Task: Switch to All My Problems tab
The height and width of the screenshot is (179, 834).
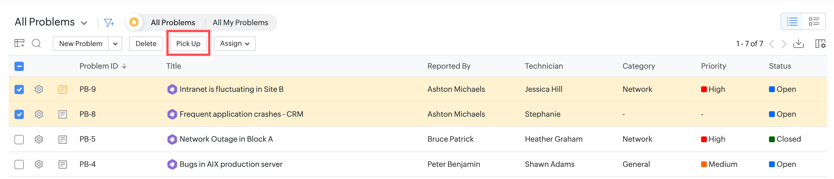Action: pyautogui.click(x=240, y=23)
